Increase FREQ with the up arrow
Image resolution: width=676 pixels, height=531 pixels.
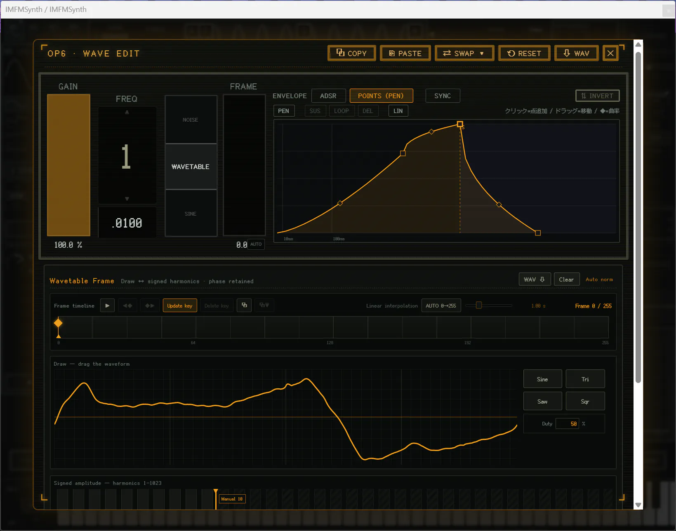click(127, 112)
